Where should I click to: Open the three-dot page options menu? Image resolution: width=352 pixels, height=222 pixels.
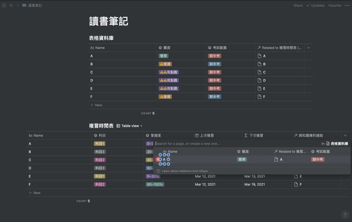[x=347, y=5]
